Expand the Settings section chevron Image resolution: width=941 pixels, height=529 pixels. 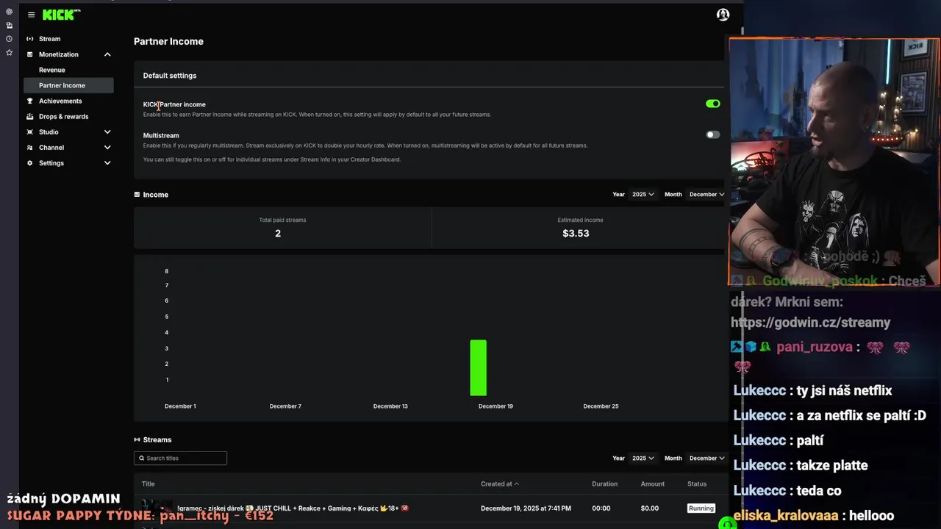107,163
